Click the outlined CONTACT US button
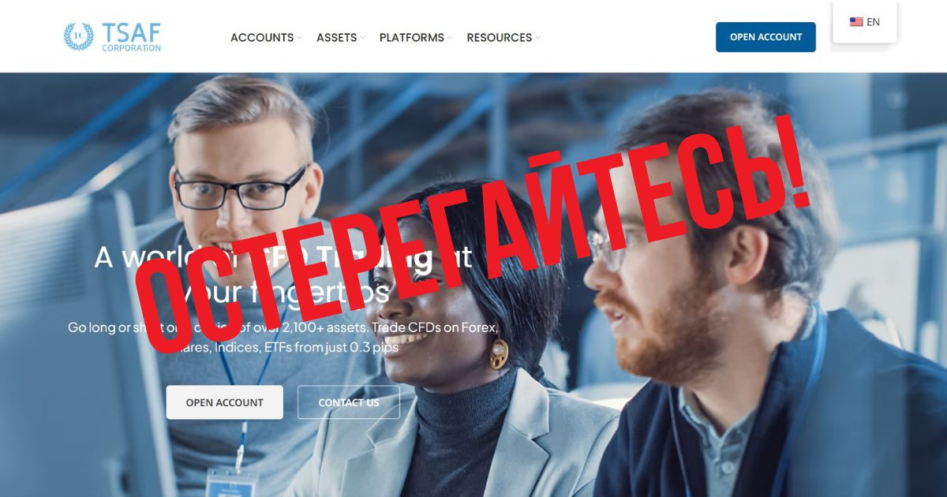The width and height of the screenshot is (947, 497). 349,402
